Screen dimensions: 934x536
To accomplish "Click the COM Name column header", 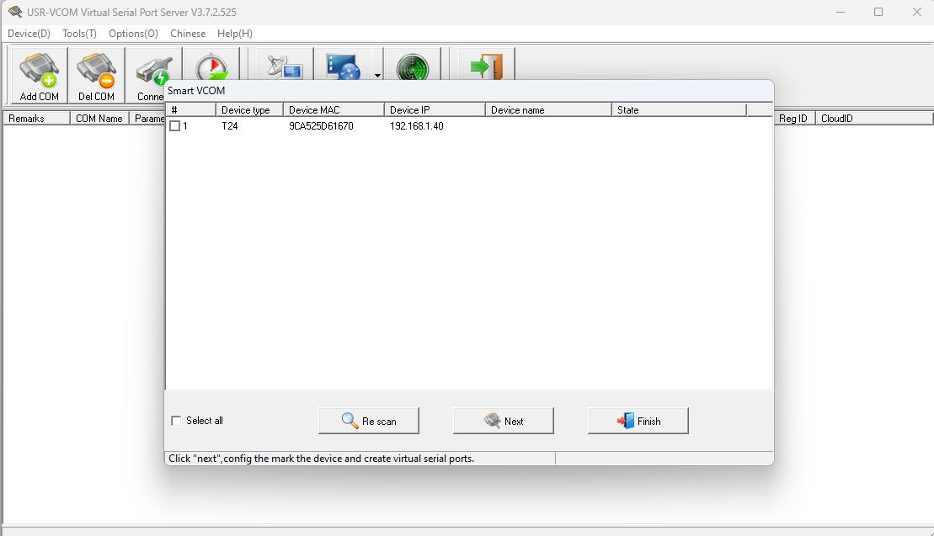I will pyautogui.click(x=99, y=119).
